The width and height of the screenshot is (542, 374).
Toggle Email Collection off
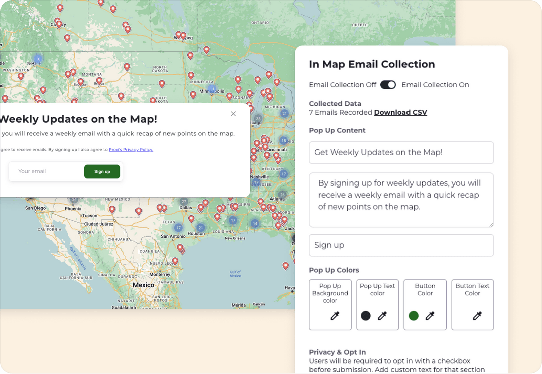click(x=388, y=85)
